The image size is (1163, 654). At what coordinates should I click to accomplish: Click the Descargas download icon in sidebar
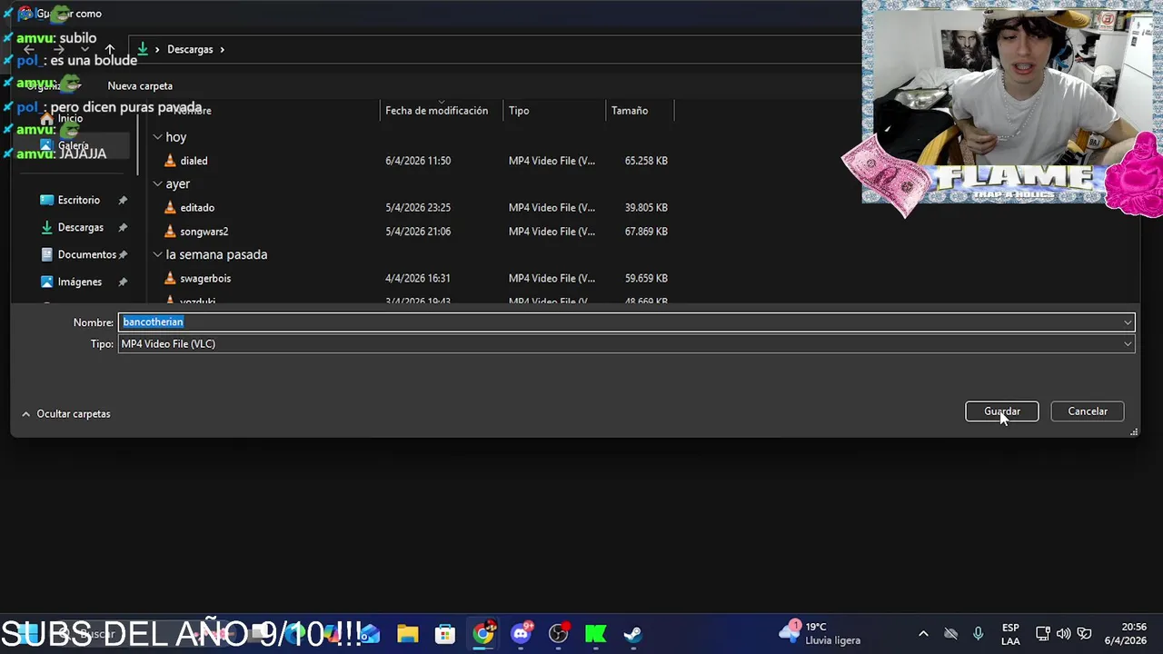[x=47, y=228]
